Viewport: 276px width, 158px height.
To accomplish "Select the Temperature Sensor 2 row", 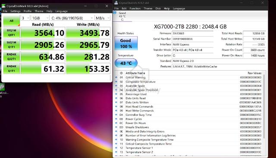I will click(188, 152).
